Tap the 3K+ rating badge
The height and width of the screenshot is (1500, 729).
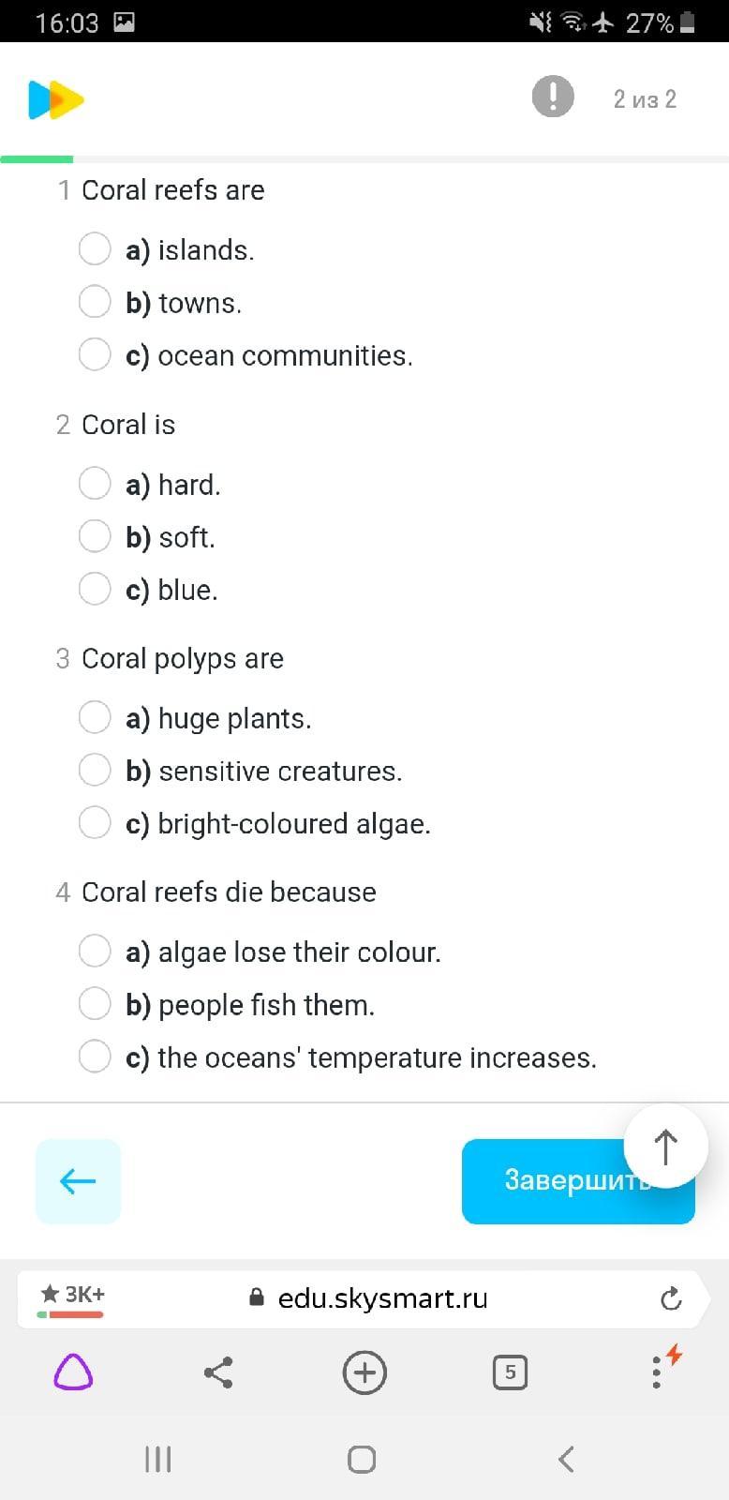[x=72, y=1297]
